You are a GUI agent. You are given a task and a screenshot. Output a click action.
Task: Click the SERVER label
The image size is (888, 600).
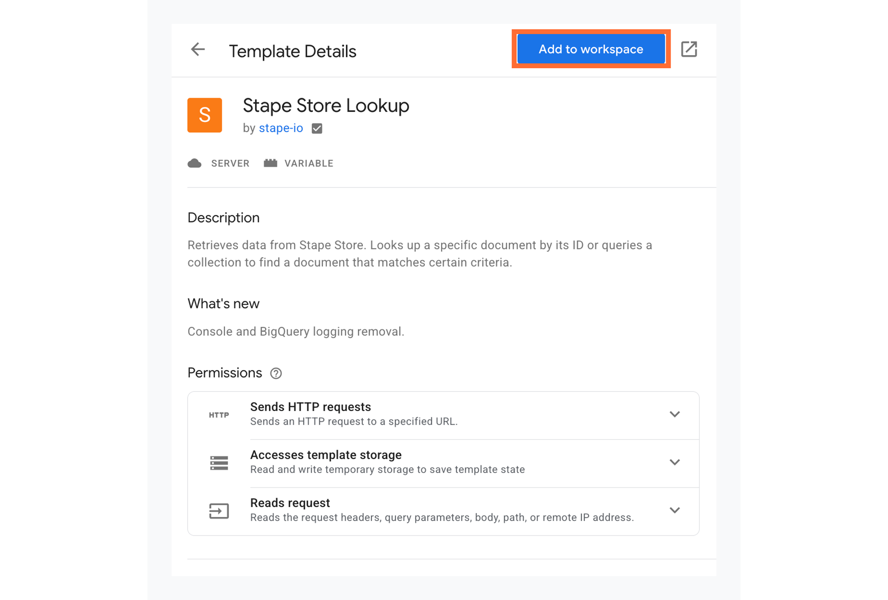coord(230,163)
